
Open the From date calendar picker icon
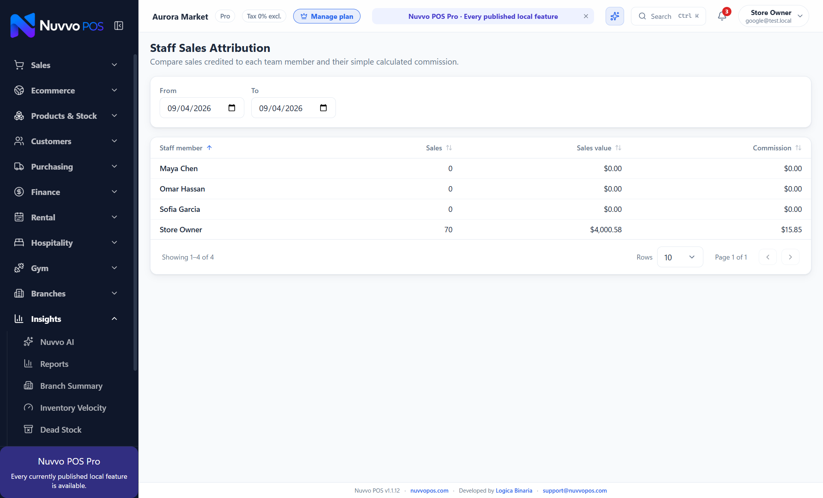point(232,108)
